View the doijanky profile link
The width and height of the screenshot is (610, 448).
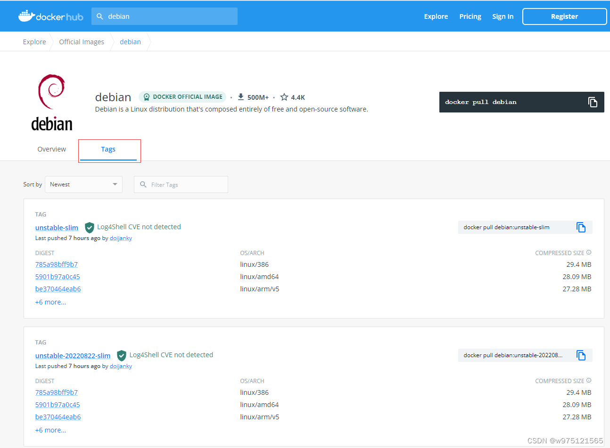tap(121, 238)
